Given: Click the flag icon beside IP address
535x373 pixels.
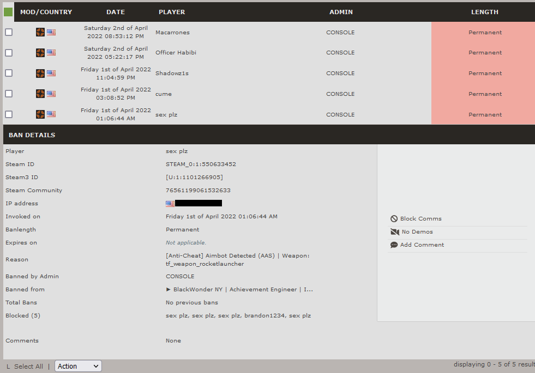Looking at the screenshot, I should [170, 204].
